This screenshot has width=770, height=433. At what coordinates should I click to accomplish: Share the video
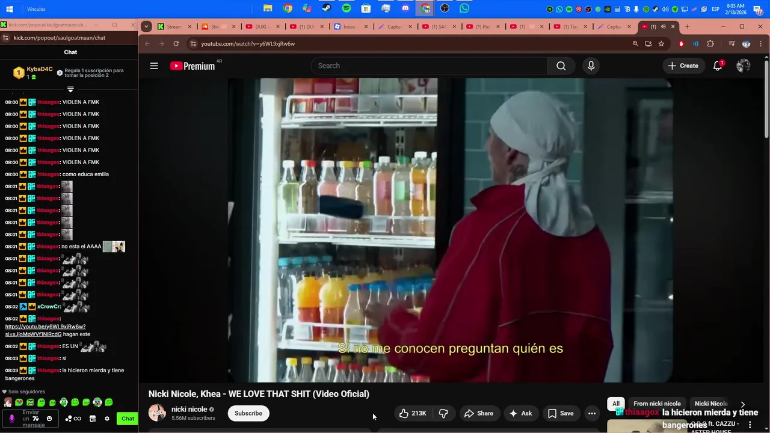pyautogui.click(x=479, y=413)
